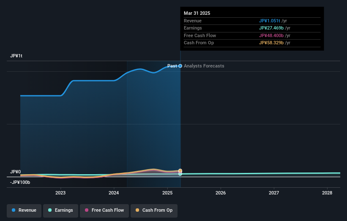
Task: Click the JP¥27.469b earnings value
Action: click(271, 28)
